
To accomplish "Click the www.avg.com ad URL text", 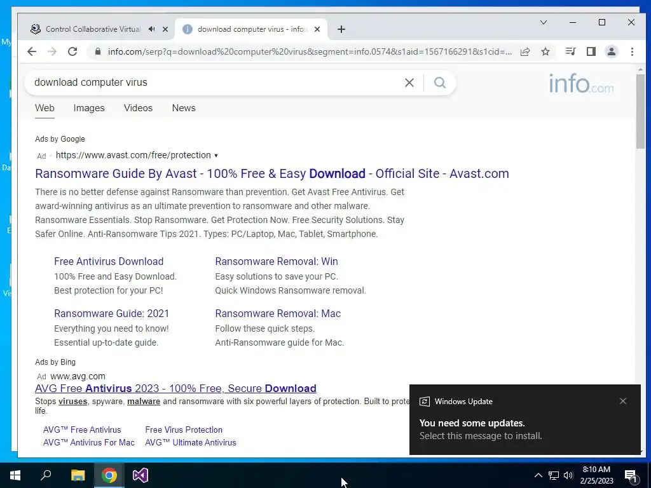I will pos(78,376).
